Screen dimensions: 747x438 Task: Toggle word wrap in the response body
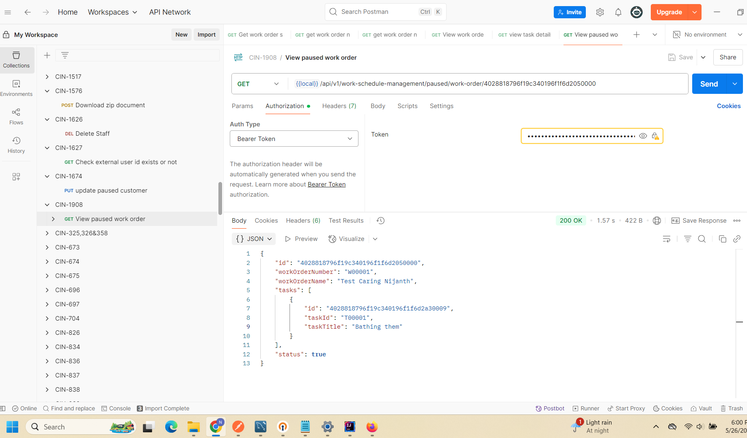click(x=667, y=239)
